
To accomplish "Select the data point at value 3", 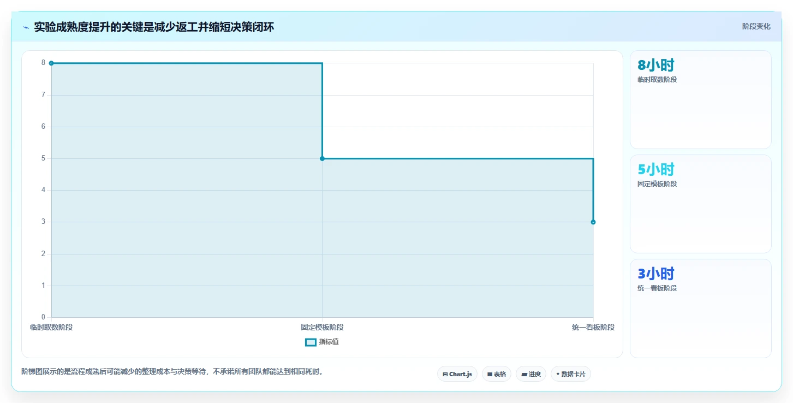I will [x=593, y=222].
